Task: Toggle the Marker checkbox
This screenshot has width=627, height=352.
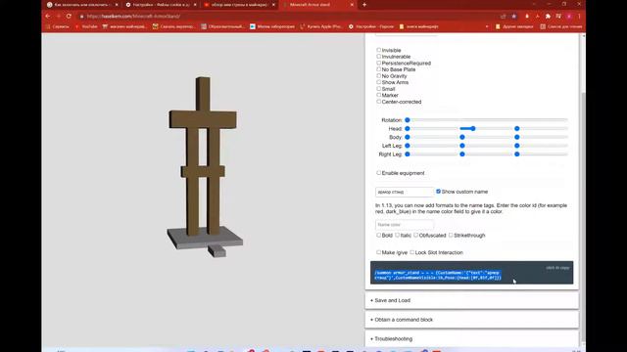Action: 379,95
